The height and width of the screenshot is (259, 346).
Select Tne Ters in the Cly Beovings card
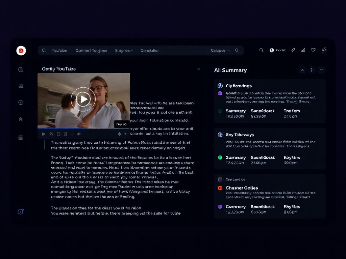292,111
